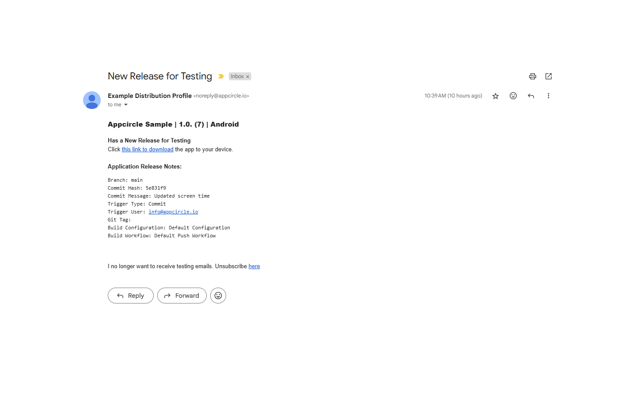Expand the "to me" recipient details arrow
This screenshot has height=397, width=636.
pos(126,105)
